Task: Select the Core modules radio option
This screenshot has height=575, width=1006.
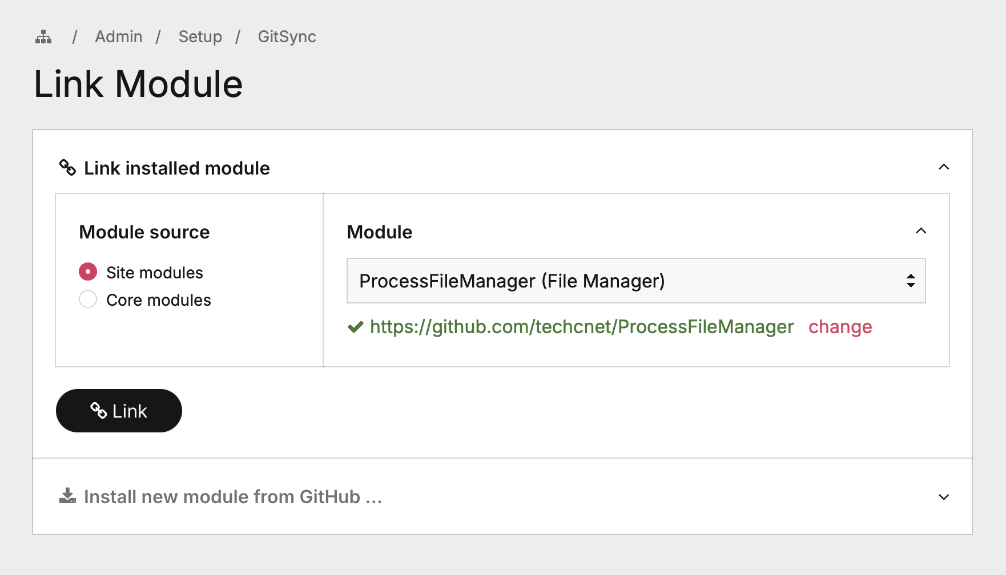Action: click(88, 299)
